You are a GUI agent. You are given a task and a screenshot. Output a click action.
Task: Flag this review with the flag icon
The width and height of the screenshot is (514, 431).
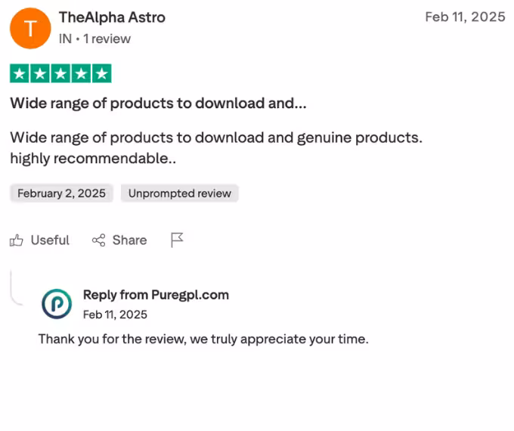(x=177, y=240)
